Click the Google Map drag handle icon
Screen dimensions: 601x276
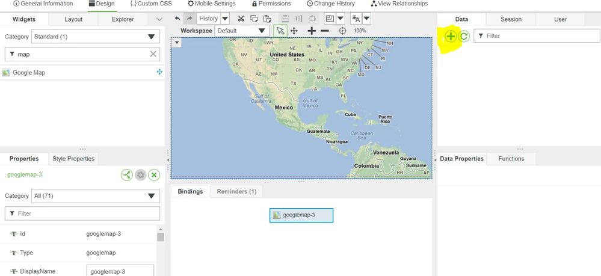159,72
